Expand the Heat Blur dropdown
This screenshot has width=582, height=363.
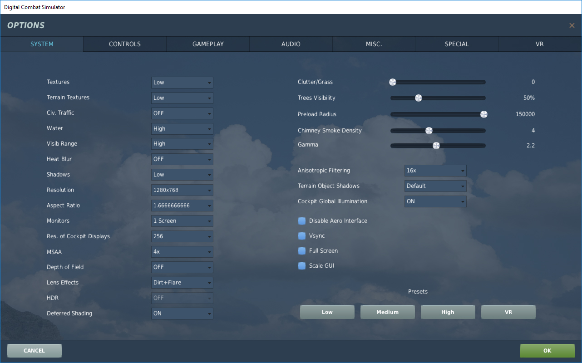pos(182,159)
